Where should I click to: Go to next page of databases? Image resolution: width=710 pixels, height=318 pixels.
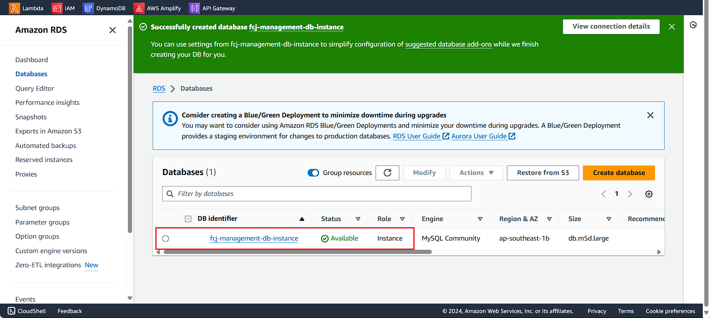pyautogui.click(x=630, y=194)
